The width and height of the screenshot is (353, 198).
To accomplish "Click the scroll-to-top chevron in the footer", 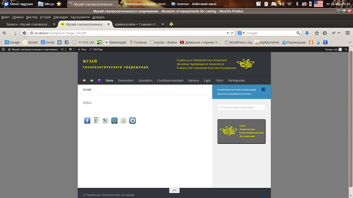I will [175, 190].
